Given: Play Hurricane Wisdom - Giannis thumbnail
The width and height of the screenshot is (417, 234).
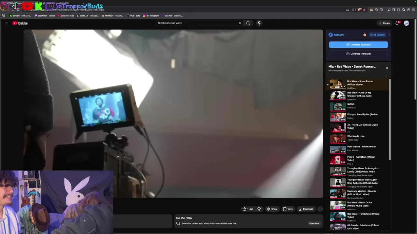Looking at the screenshot, I should 338,194.
